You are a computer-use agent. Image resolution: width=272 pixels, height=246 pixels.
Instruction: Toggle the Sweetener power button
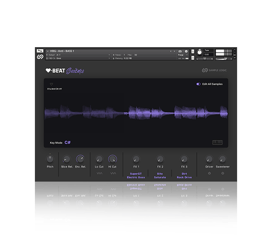pos(223,173)
